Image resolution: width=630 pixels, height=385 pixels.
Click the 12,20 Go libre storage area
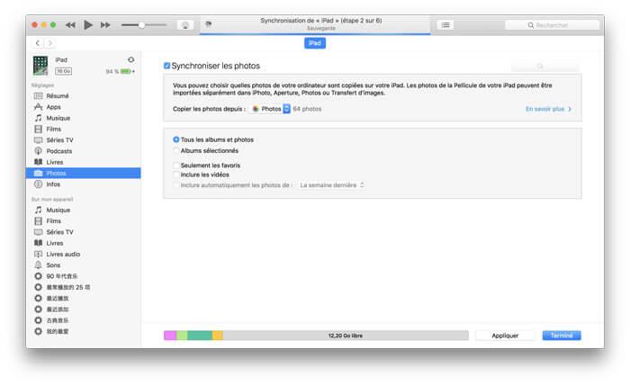pos(346,336)
